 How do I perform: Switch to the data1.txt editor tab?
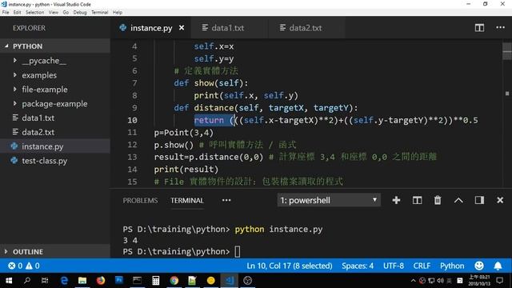click(230, 28)
